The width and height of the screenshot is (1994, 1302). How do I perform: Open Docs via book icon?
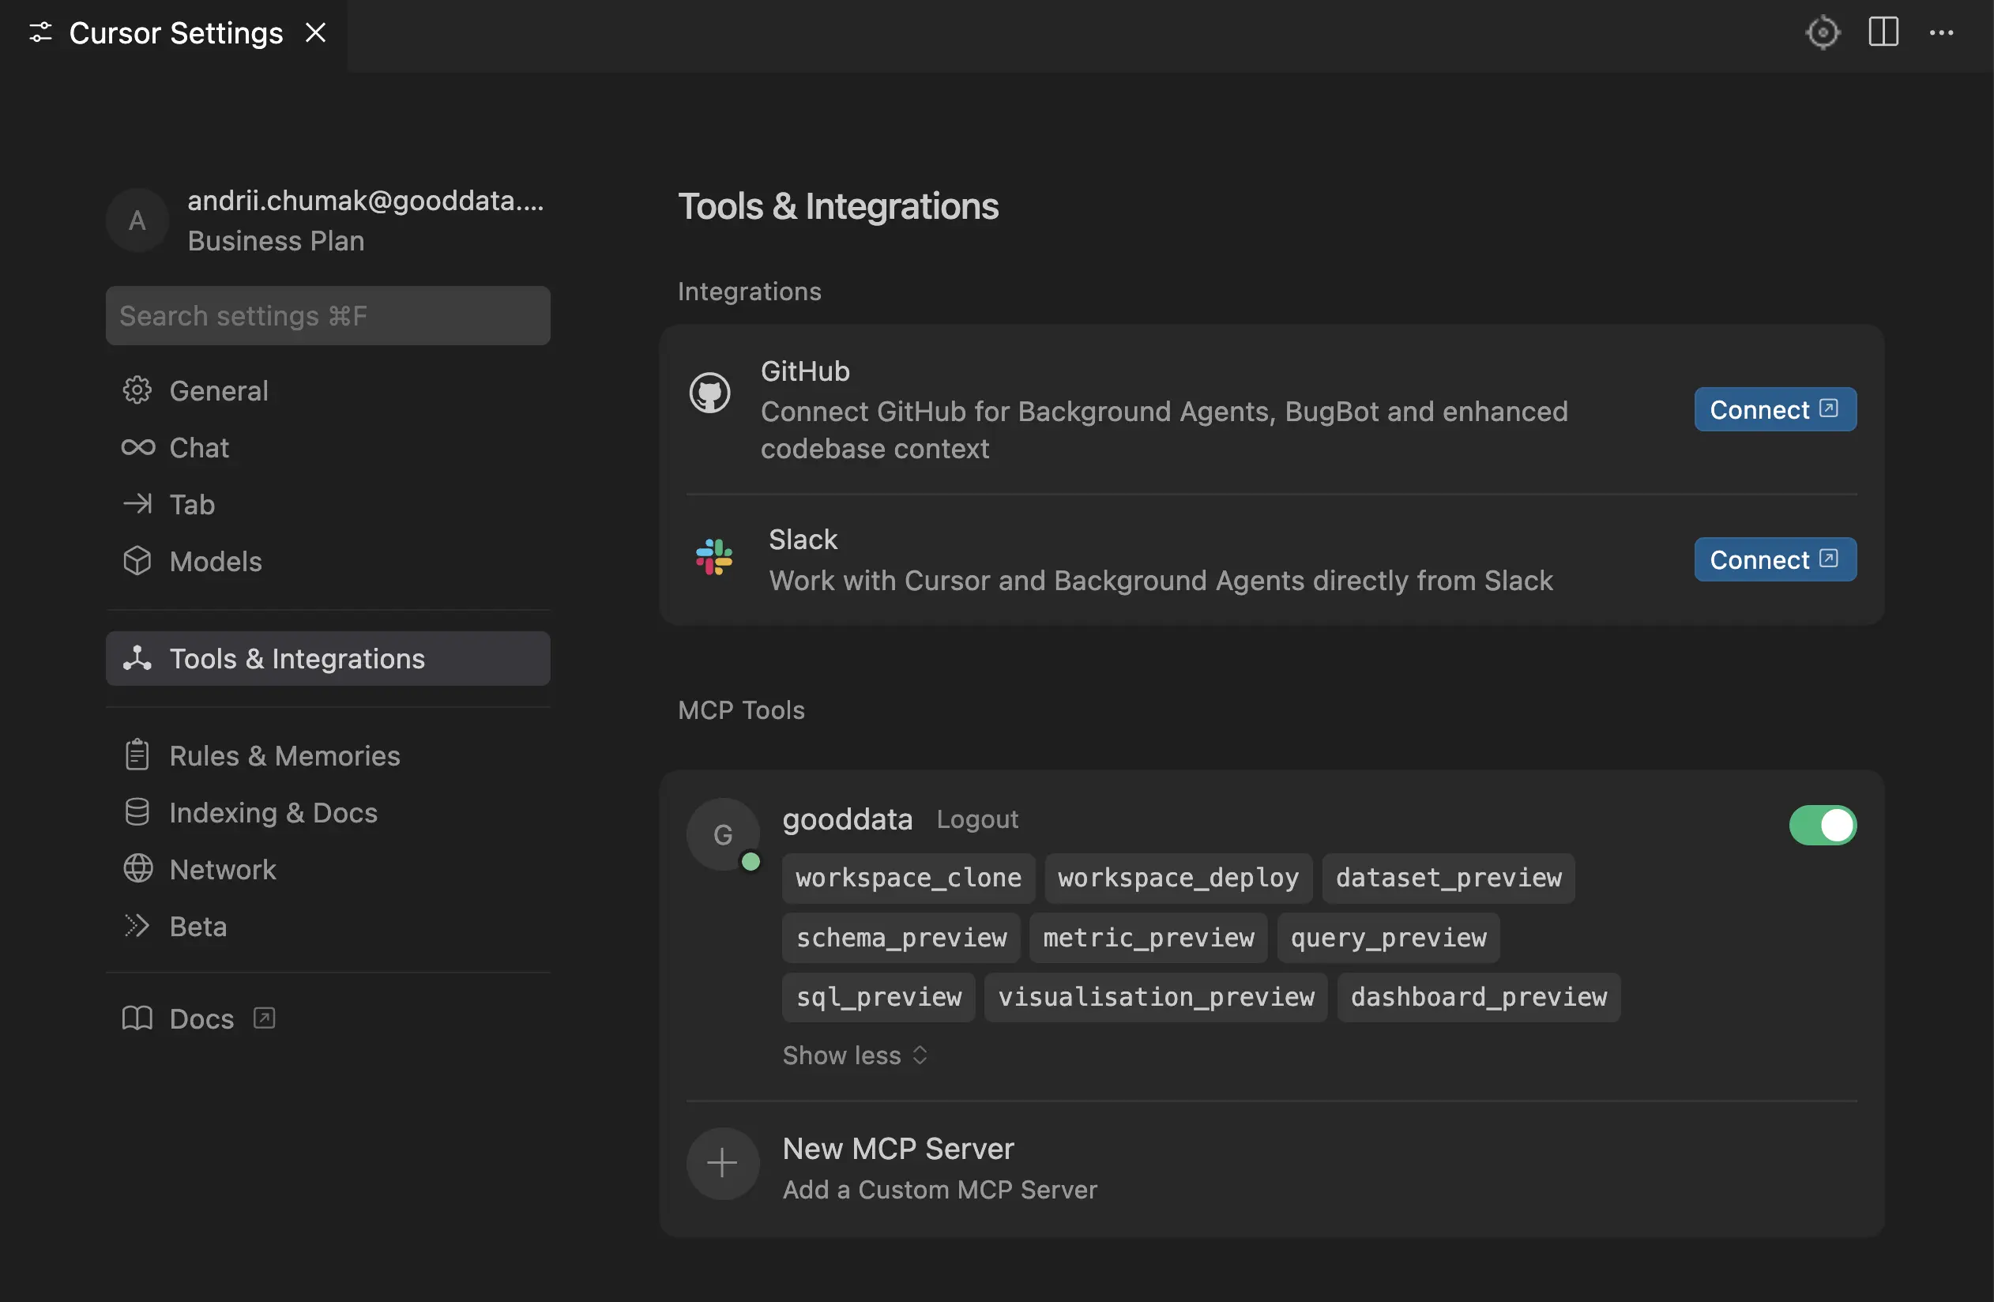[x=137, y=1018]
